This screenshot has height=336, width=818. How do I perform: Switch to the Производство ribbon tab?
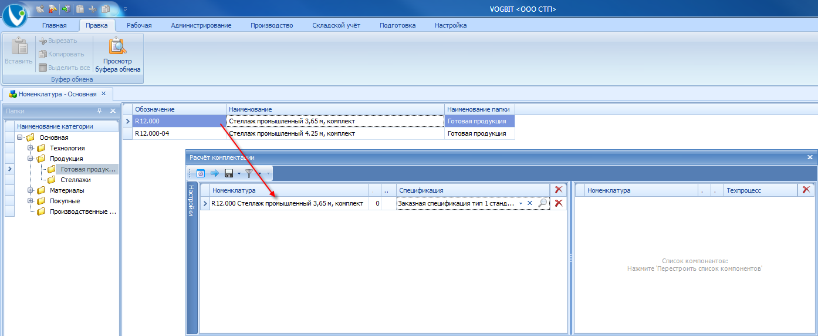pos(272,25)
